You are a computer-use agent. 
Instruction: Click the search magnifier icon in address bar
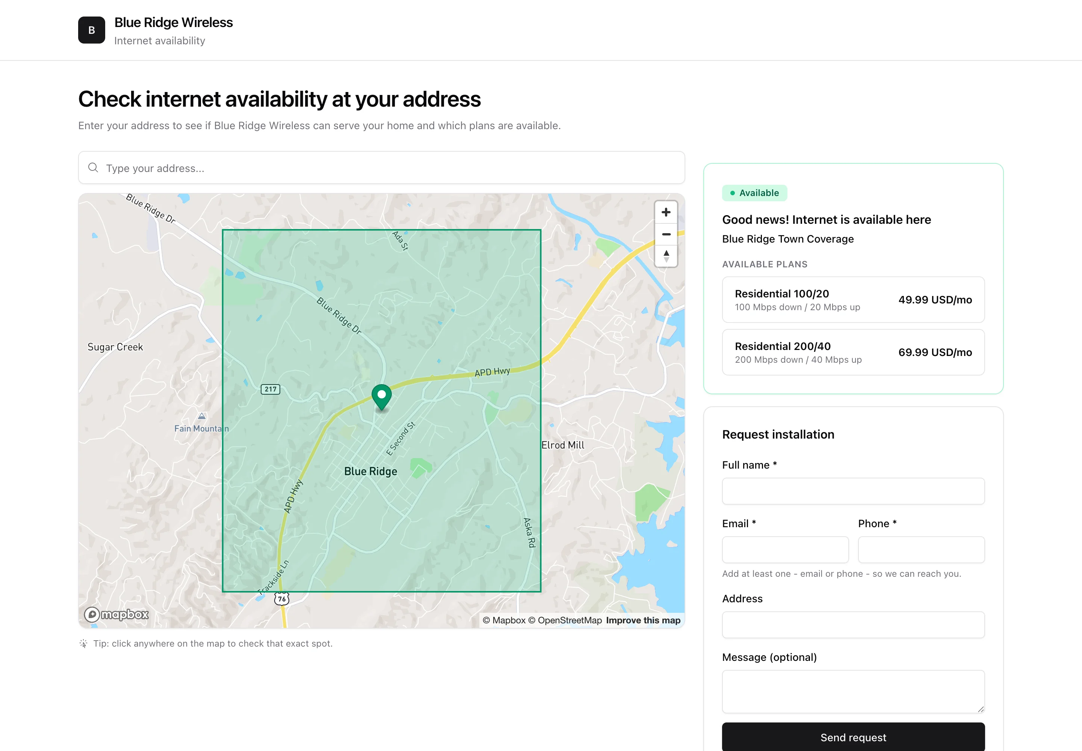coord(93,167)
